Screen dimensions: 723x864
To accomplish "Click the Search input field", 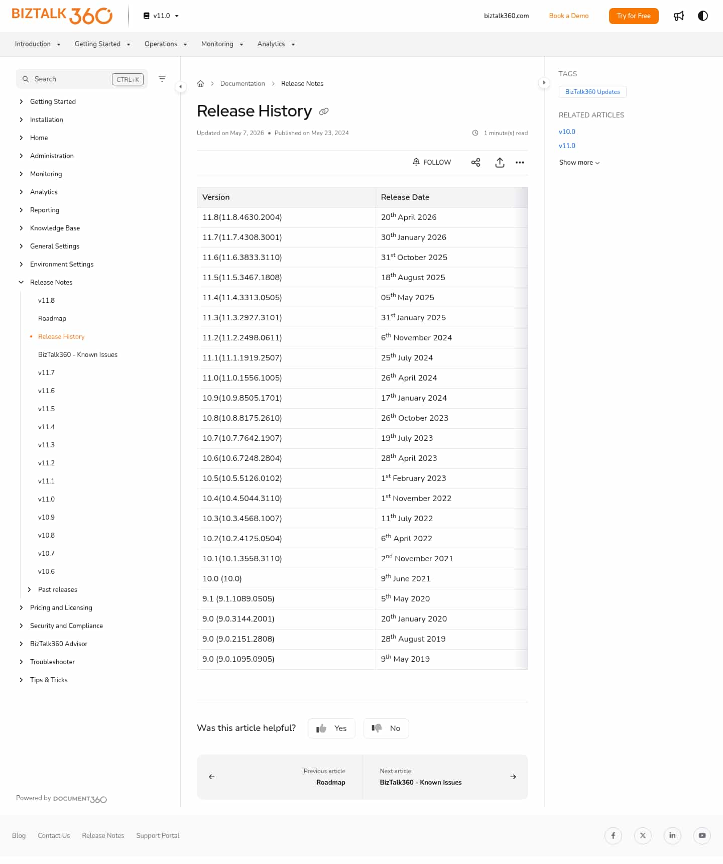I will (82, 79).
